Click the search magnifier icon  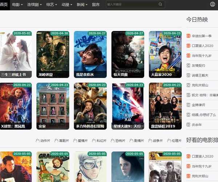[161, 4]
